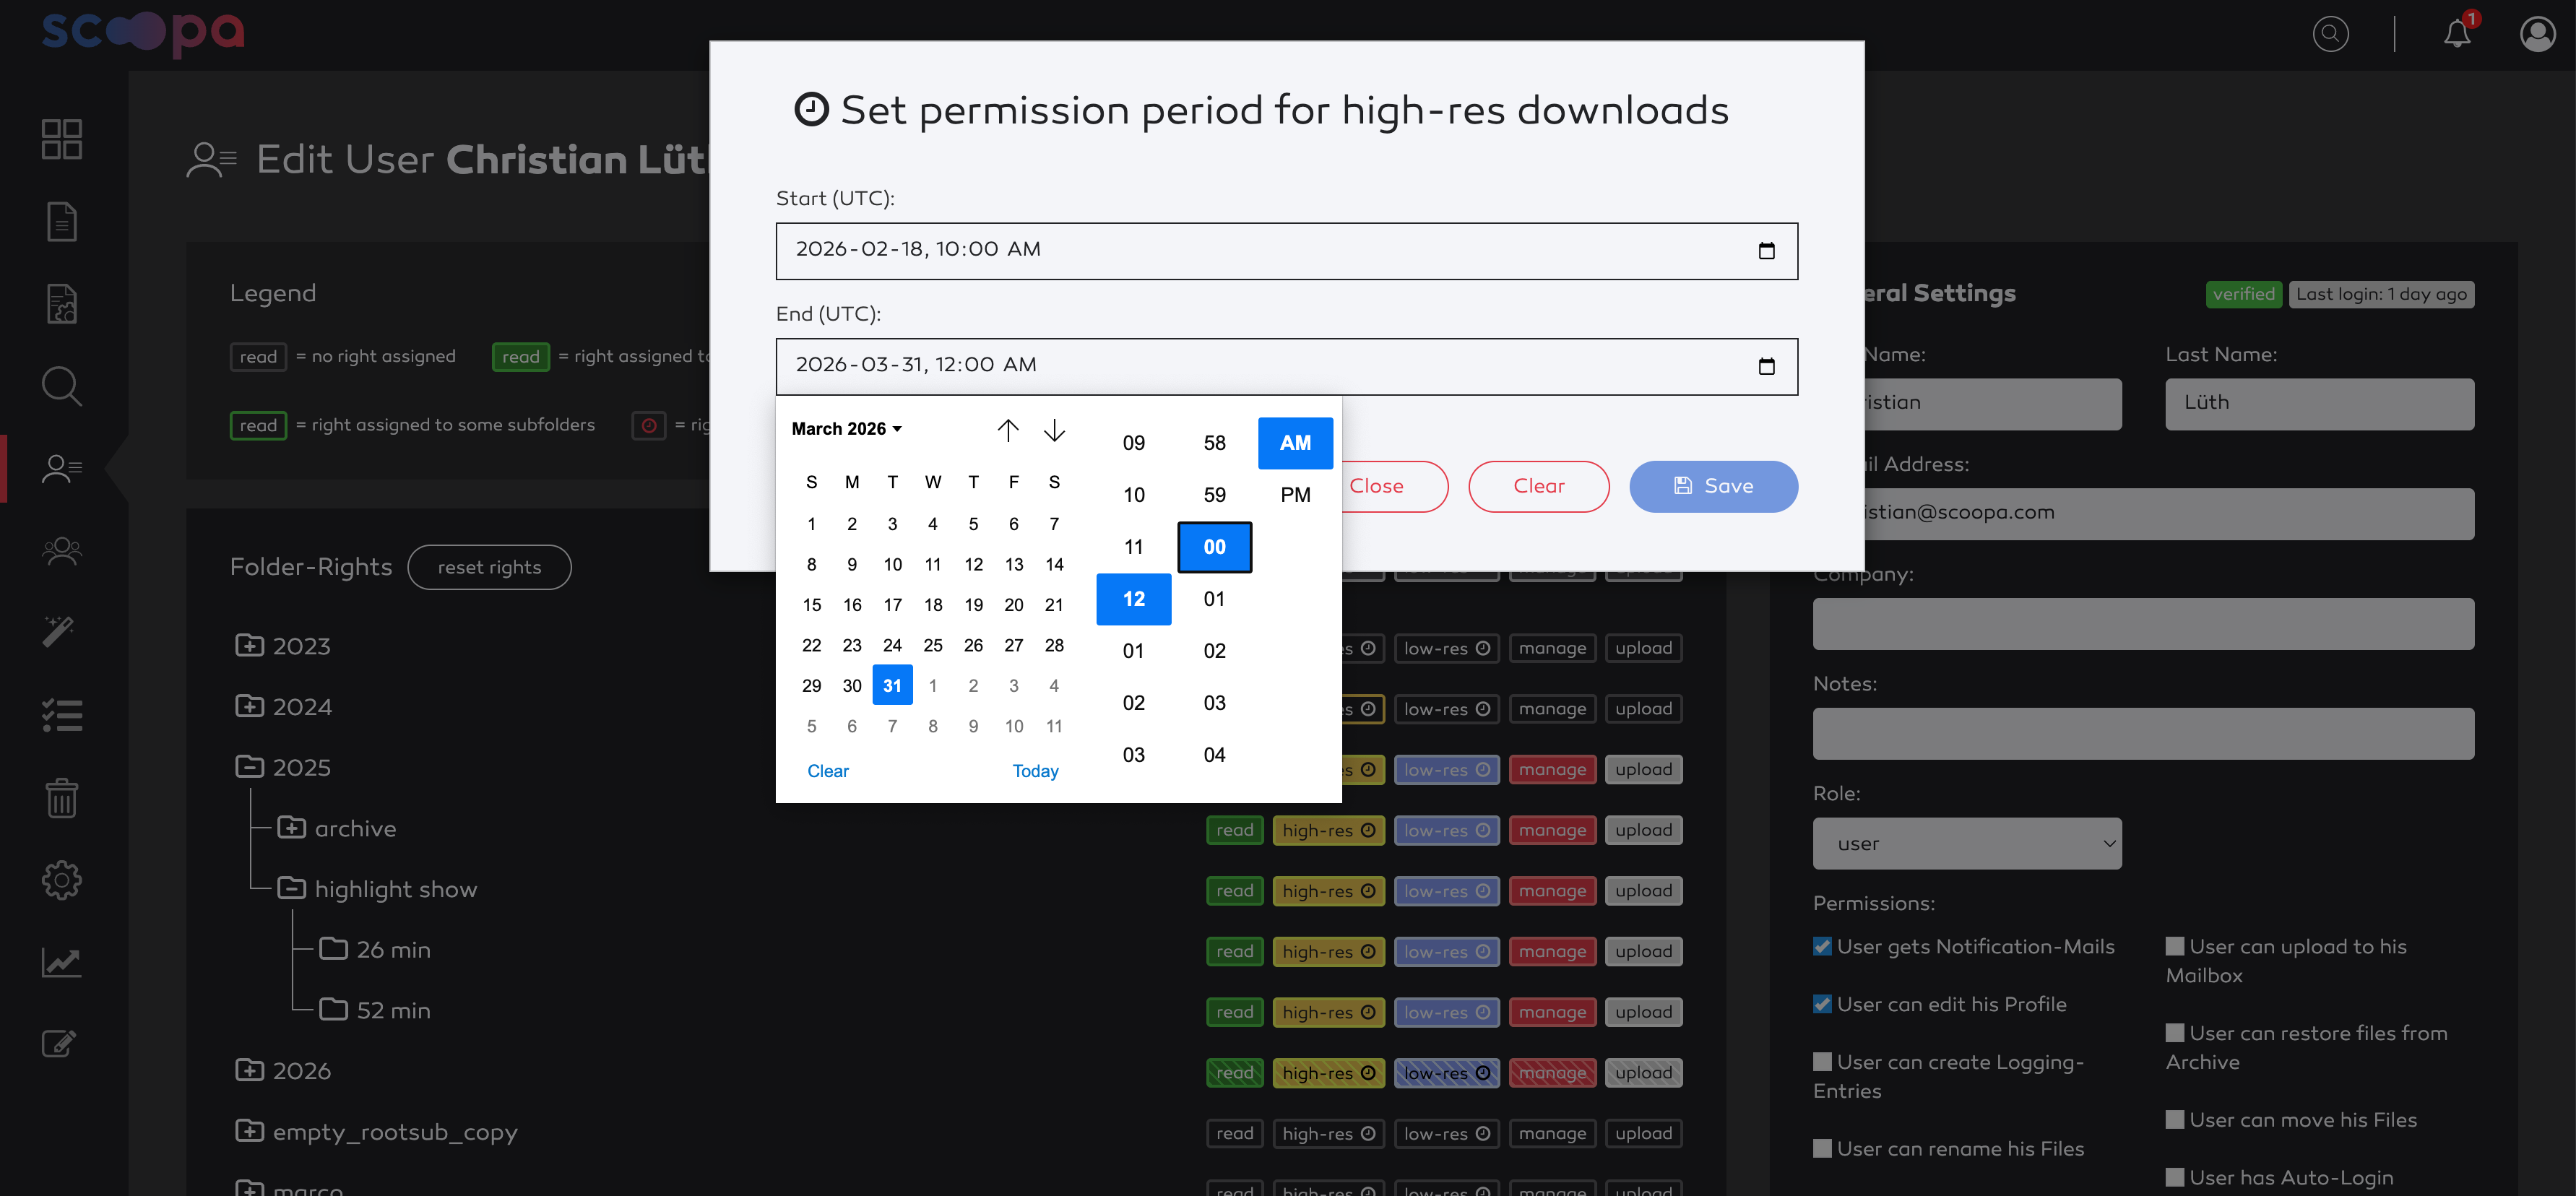
Task: Enable User can create Logging-Entries checkbox
Action: [1822, 1062]
